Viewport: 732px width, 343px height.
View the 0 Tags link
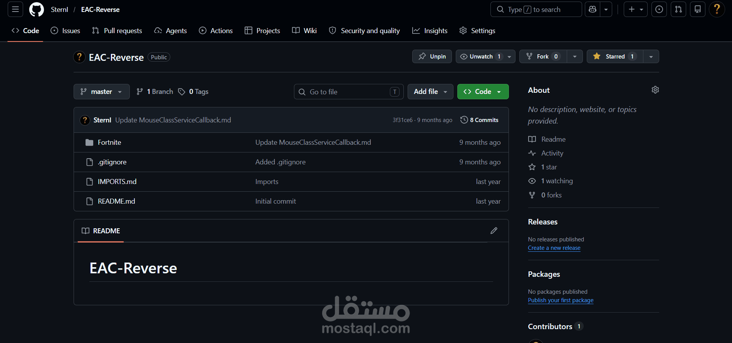tap(193, 92)
